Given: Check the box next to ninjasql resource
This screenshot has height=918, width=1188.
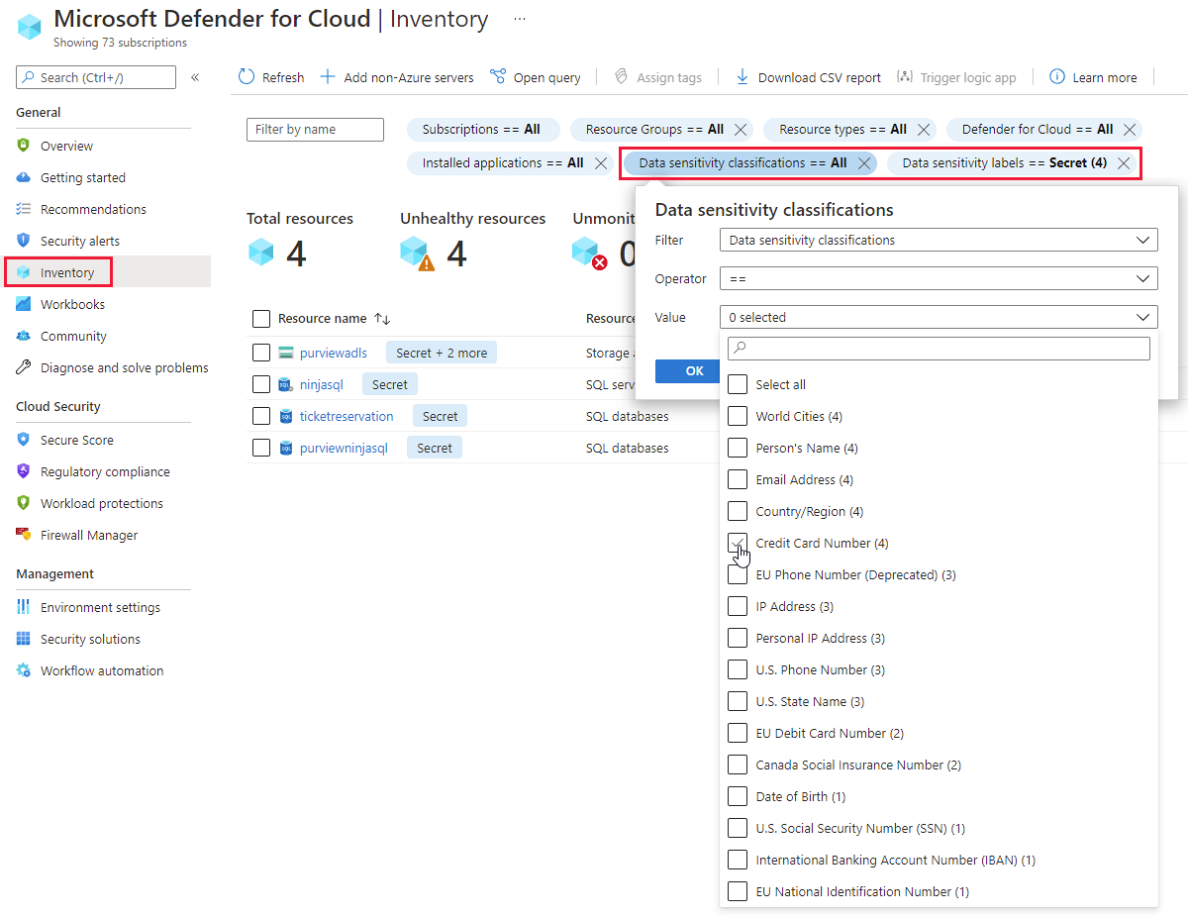Looking at the screenshot, I should (261, 383).
